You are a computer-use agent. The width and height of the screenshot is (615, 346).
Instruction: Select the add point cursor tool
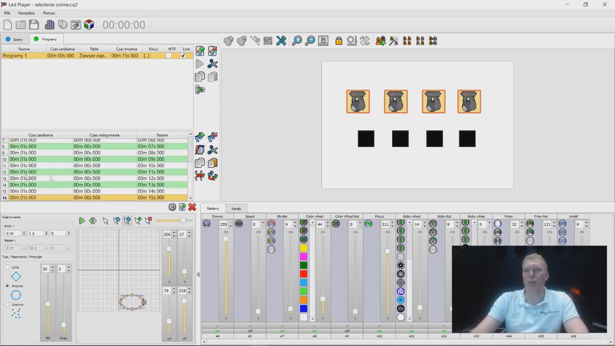pyautogui.click(x=138, y=221)
